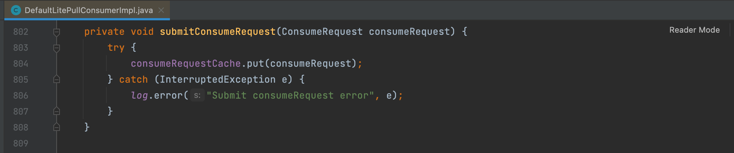Click the Reader Mode label
This screenshot has height=153, width=734.
point(694,30)
